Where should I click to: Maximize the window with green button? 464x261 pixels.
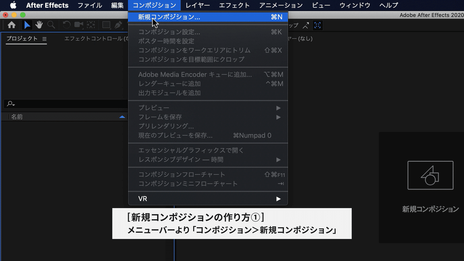click(x=23, y=15)
